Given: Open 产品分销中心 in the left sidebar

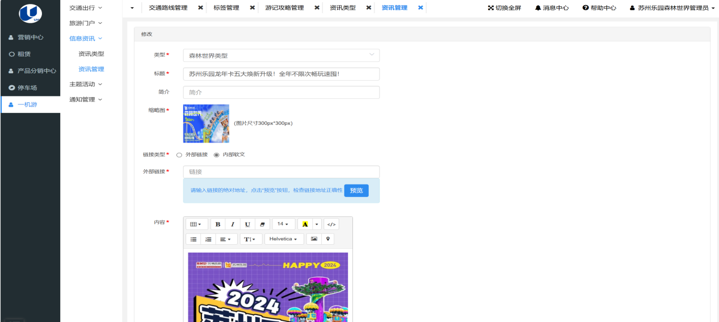Looking at the screenshot, I should point(30,71).
